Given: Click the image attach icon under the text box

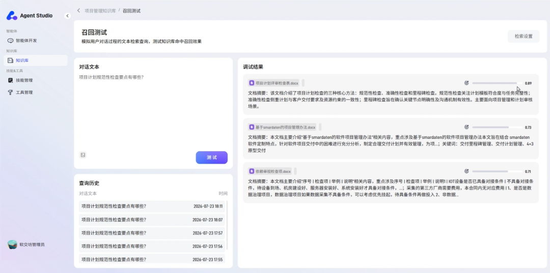Looking at the screenshot, I should (x=83, y=155).
